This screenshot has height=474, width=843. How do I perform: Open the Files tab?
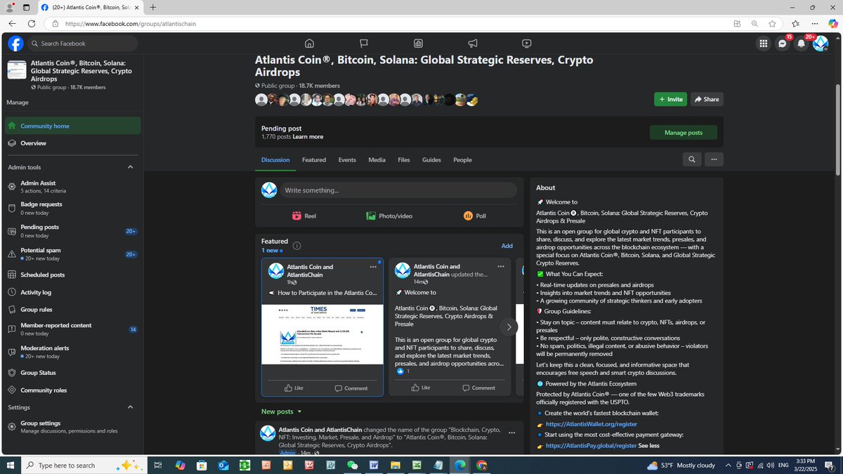404,159
